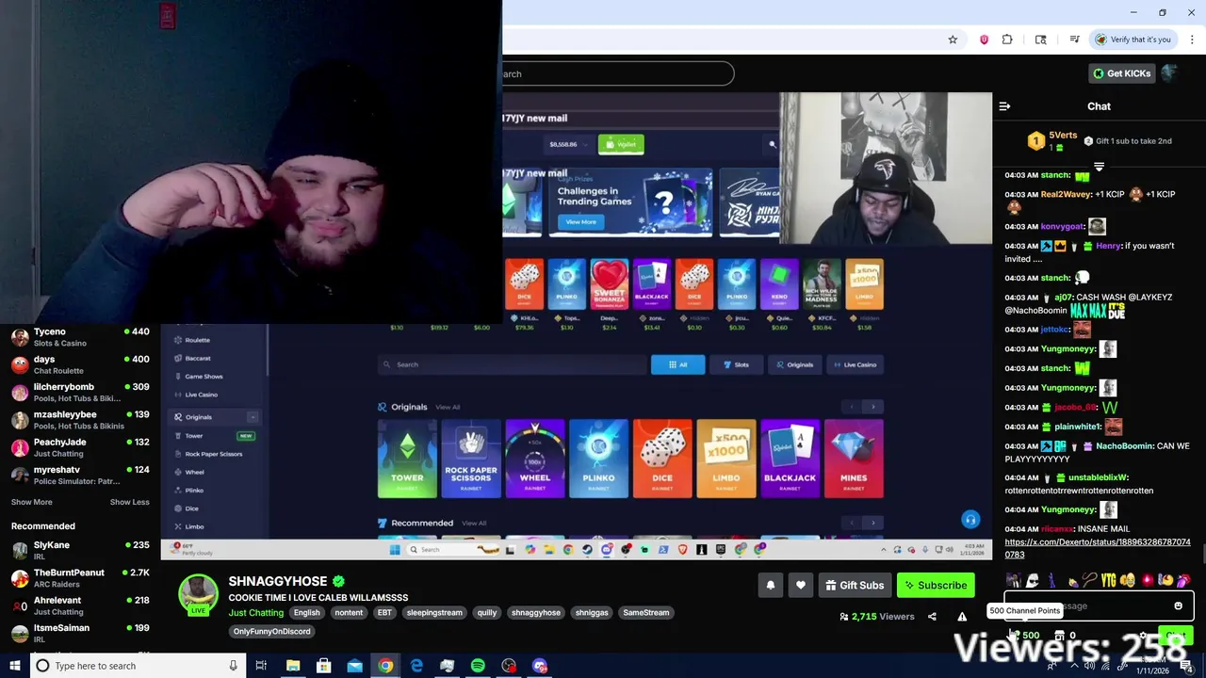Open SlyKane recommended channel
The height and width of the screenshot is (678, 1206).
tap(80, 551)
